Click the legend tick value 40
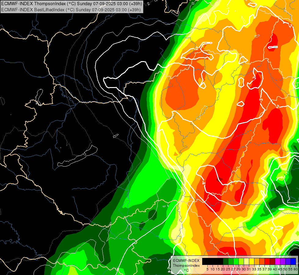The image size is (299, 275). pyautogui.click(x=275, y=269)
